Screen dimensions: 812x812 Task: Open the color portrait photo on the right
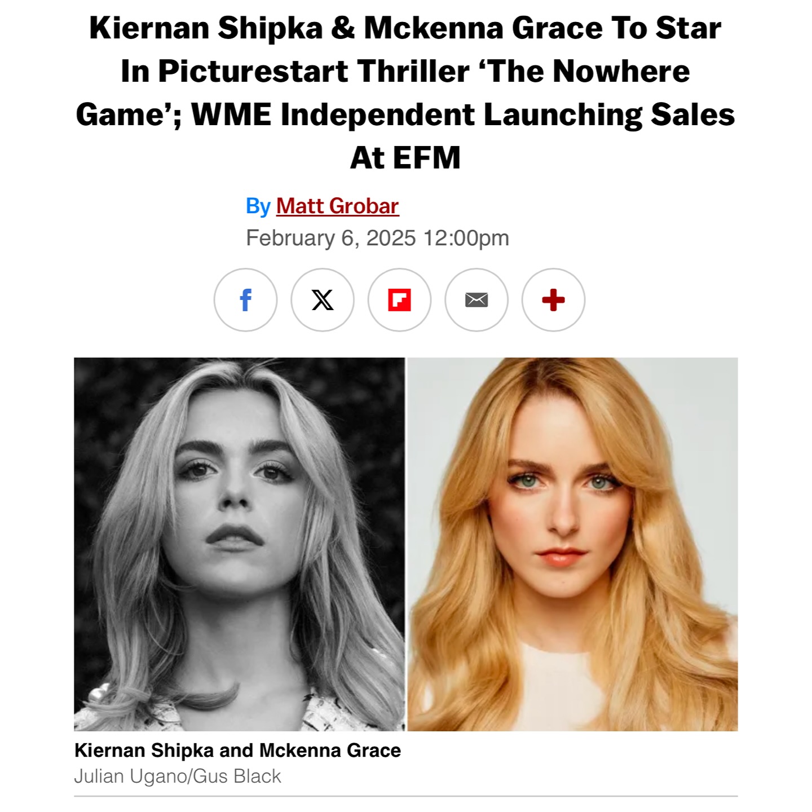[572, 544]
